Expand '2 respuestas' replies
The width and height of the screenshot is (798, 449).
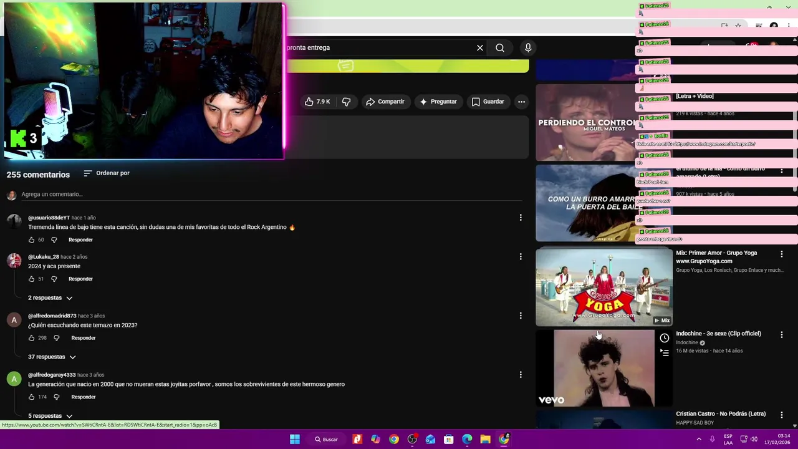click(x=50, y=298)
